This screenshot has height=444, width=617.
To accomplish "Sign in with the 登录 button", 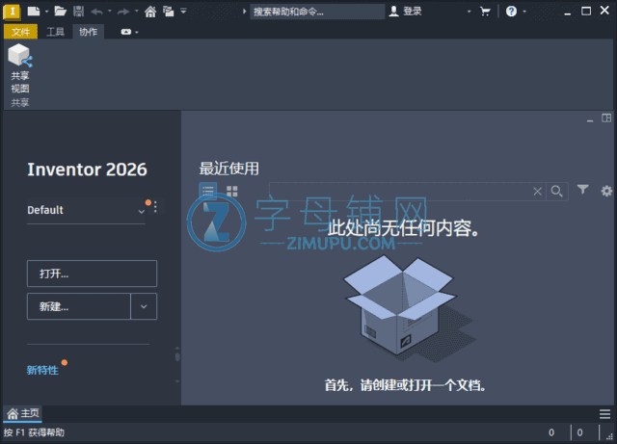I will coord(405,12).
